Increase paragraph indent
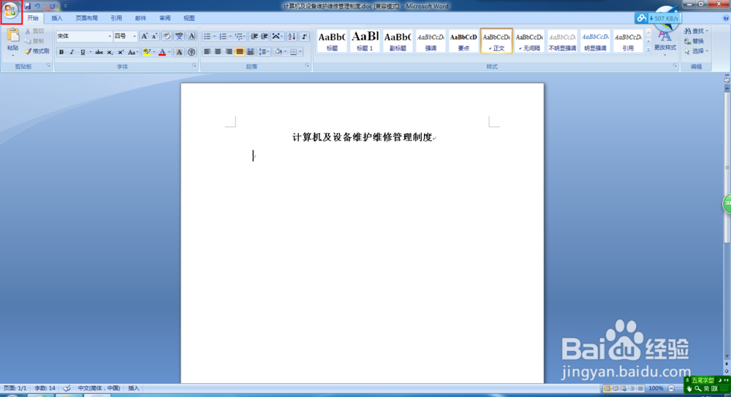 point(265,37)
